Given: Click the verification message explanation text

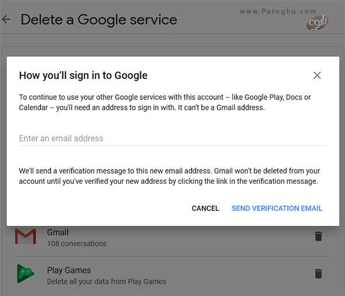Looking at the screenshot, I should (x=170, y=176).
